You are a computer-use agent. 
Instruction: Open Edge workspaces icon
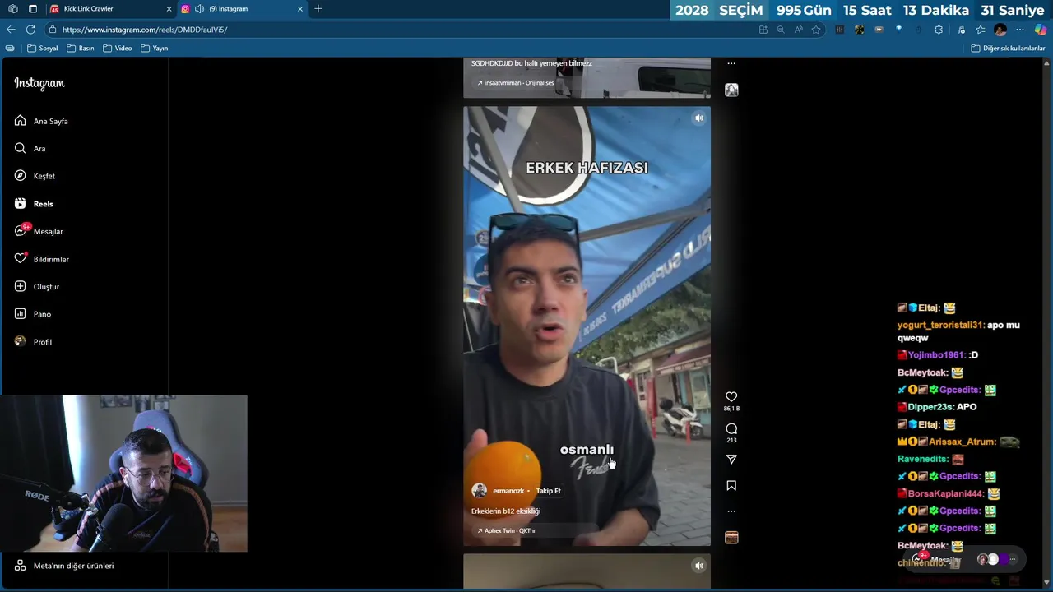pos(12,9)
